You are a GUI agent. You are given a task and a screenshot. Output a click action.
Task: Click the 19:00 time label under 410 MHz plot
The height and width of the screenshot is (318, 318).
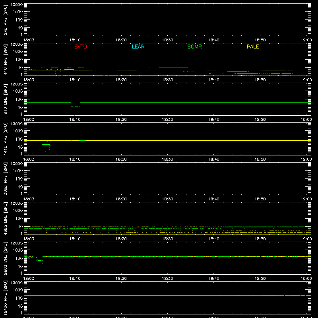(306, 80)
